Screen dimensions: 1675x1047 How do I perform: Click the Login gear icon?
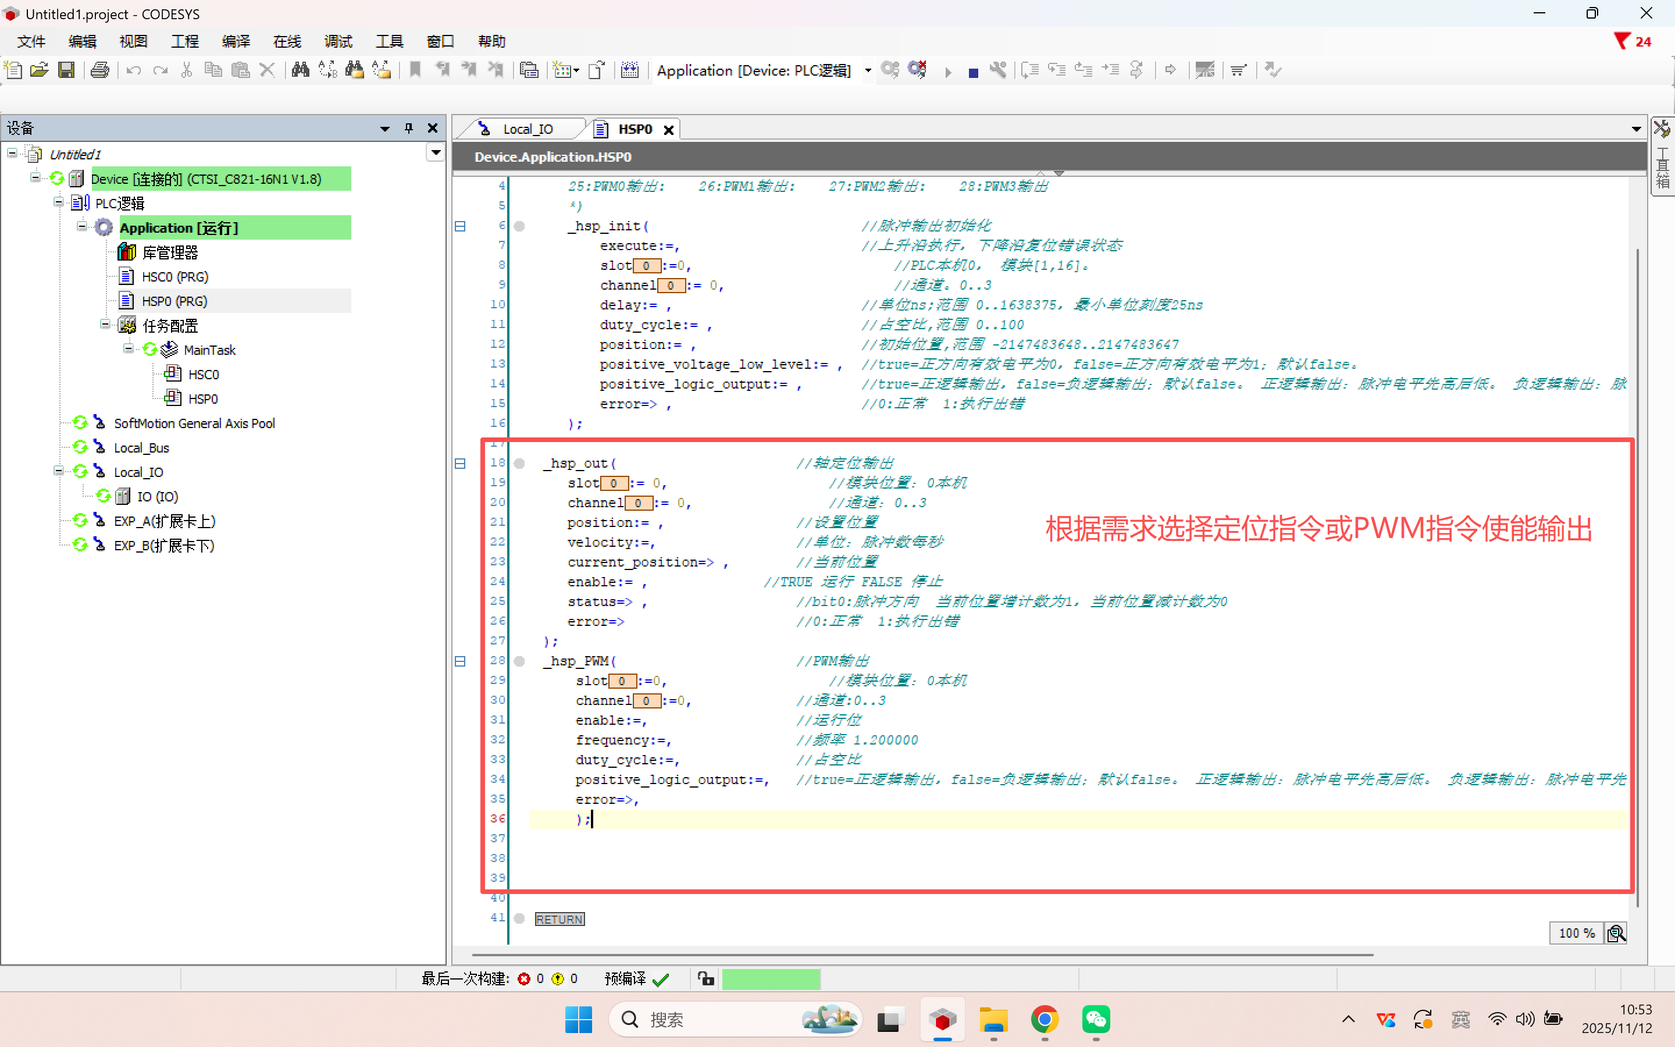[891, 70]
